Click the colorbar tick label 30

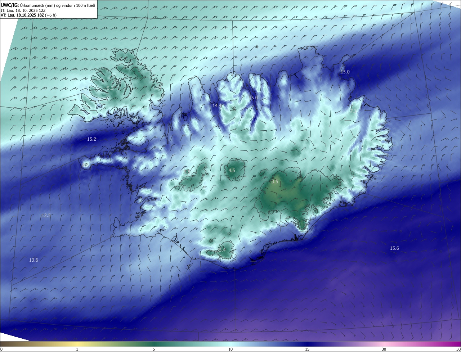click(x=384, y=349)
